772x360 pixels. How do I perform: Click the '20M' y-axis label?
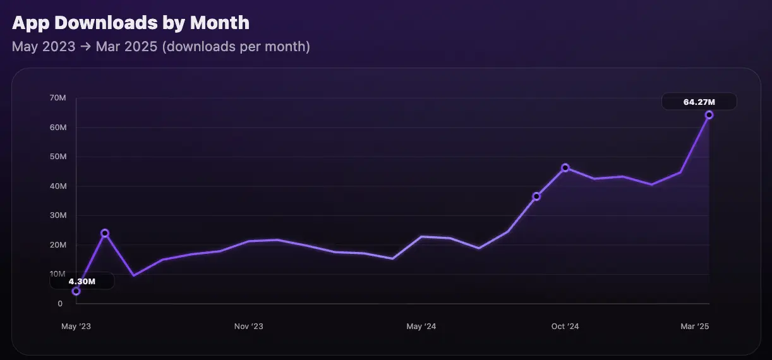coord(57,245)
